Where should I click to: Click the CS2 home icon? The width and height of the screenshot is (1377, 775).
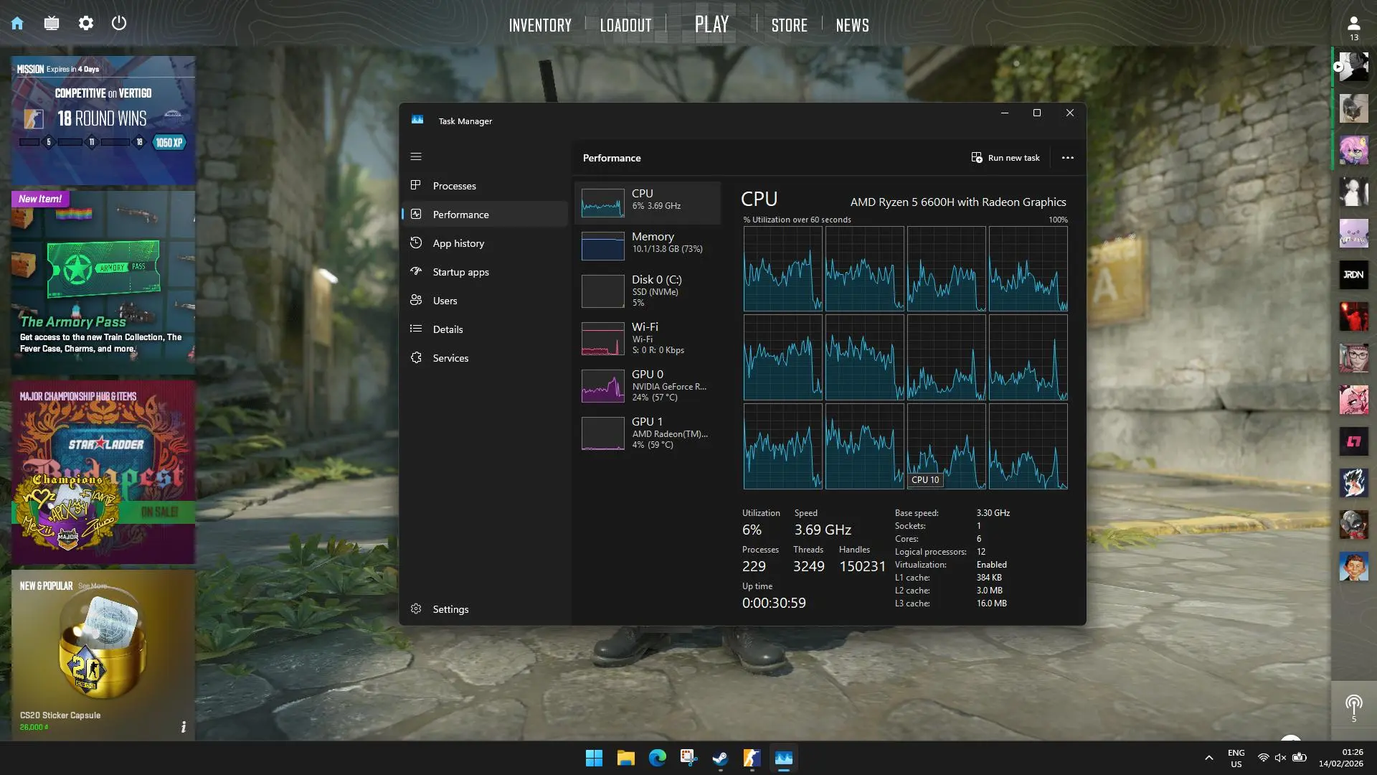click(17, 24)
